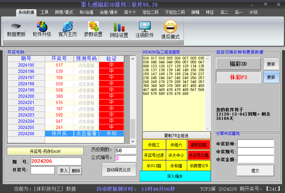Image resolution: width=285 pixels, height=193 pixels.
Task: Click recommendation list scroll down arrow
Action: point(208,128)
